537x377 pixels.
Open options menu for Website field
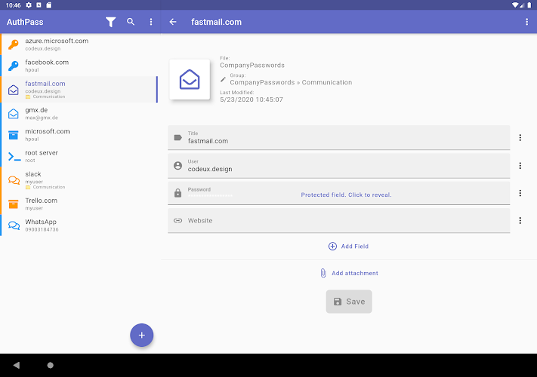(x=520, y=220)
